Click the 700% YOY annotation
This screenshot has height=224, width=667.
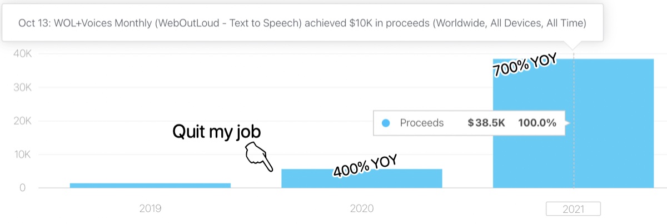click(x=525, y=66)
